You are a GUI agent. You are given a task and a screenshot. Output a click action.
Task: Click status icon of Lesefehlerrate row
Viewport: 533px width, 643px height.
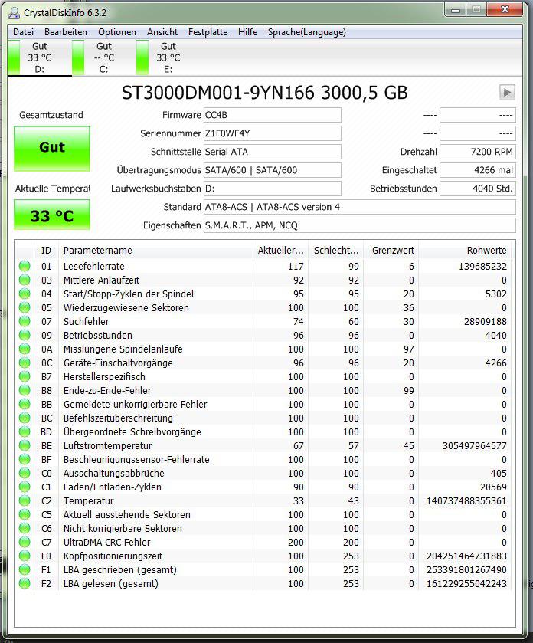(x=25, y=266)
